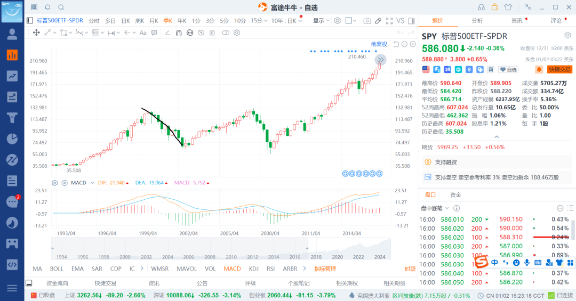Open MACD indicator settings gear
The width and height of the screenshot is (576, 301).
[x=55, y=183]
